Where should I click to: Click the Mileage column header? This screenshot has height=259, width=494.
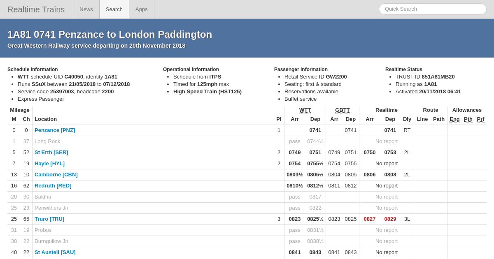coord(20,110)
